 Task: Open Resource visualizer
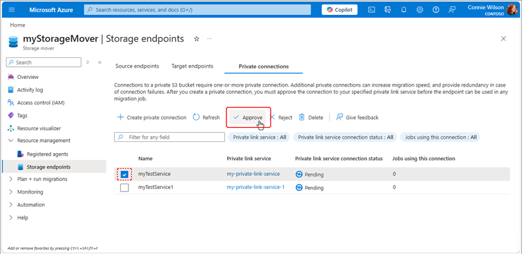(x=39, y=128)
